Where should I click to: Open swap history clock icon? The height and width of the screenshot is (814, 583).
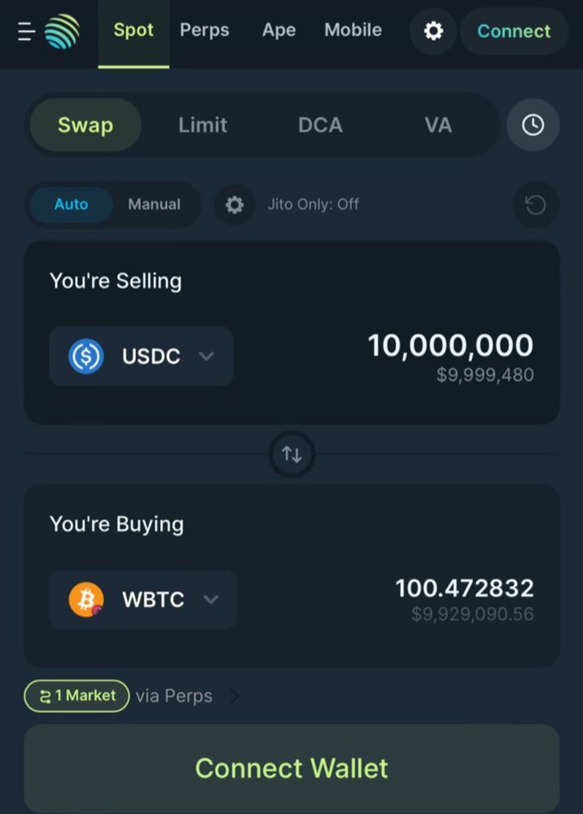pyautogui.click(x=533, y=125)
